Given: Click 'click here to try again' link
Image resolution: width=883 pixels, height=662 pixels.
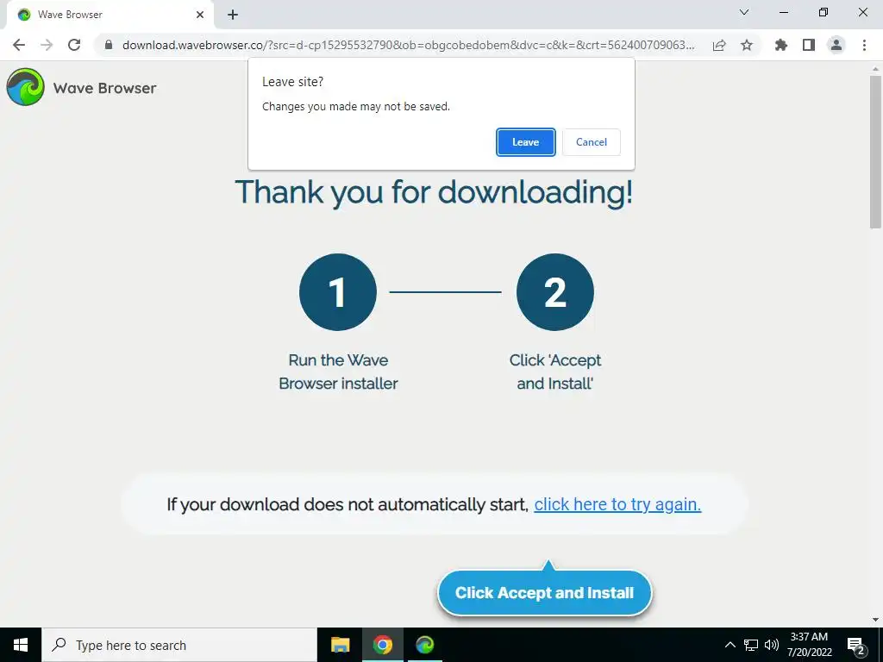Looking at the screenshot, I should pyautogui.click(x=617, y=504).
